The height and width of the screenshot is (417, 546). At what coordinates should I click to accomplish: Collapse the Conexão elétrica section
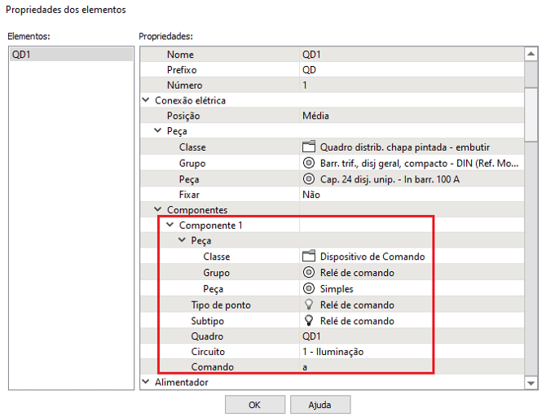point(146,101)
